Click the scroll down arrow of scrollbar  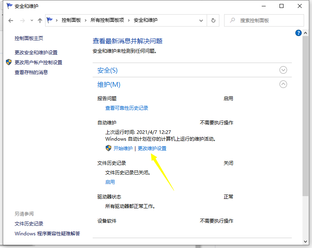point(305,242)
